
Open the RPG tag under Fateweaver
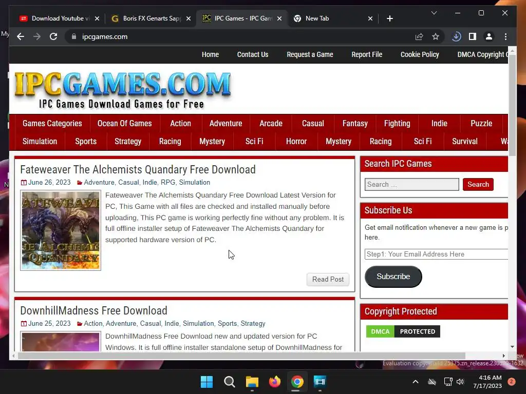pyautogui.click(x=168, y=183)
